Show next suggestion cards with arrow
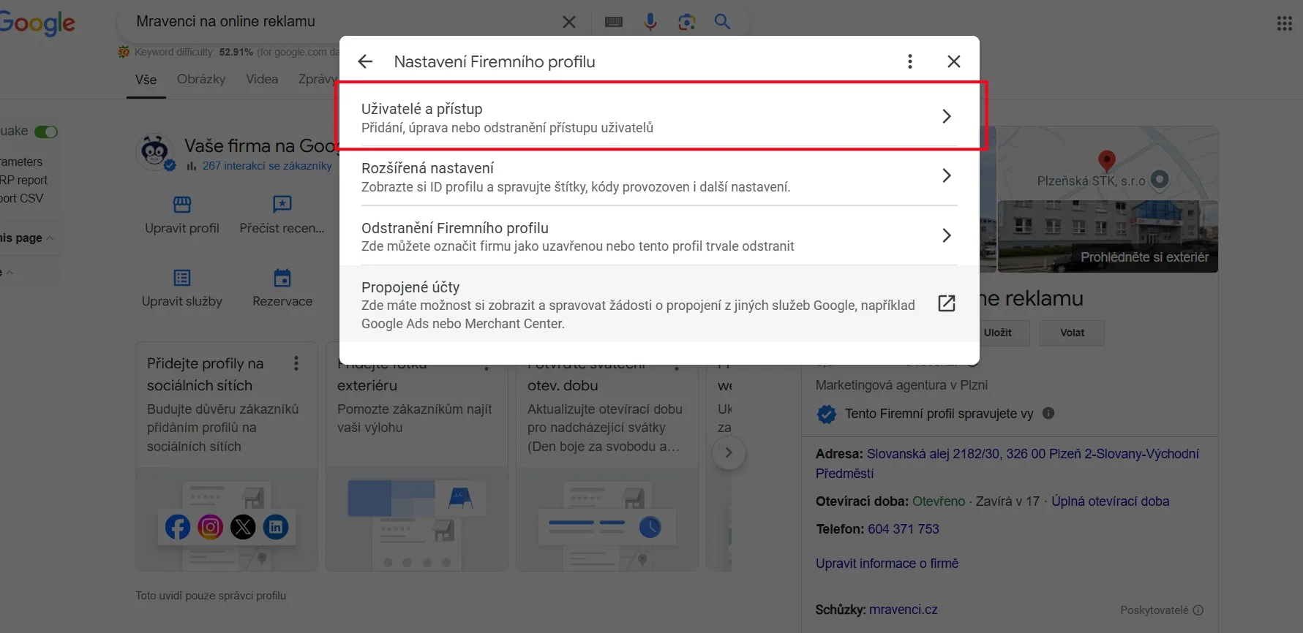Screen dimensions: 1303x633 click(x=729, y=452)
